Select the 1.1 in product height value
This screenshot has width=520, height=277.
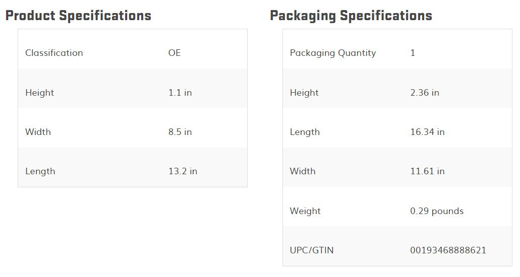(x=180, y=93)
